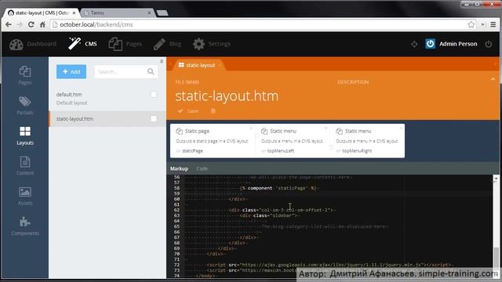Viewport: 502px width, 282px height.
Task: Select Pages in the CMS sidebar
Action: [25, 75]
